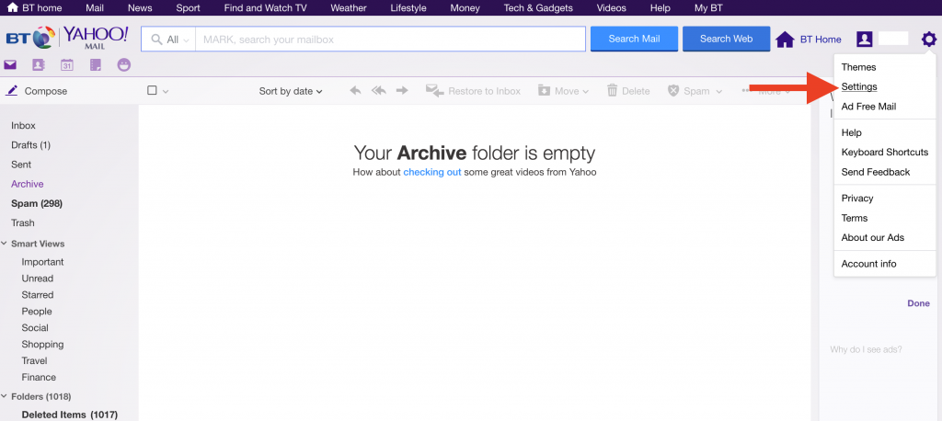Screen dimensions: 942x421
Task: Click the Reply arrow icon
Action: point(356,91)
